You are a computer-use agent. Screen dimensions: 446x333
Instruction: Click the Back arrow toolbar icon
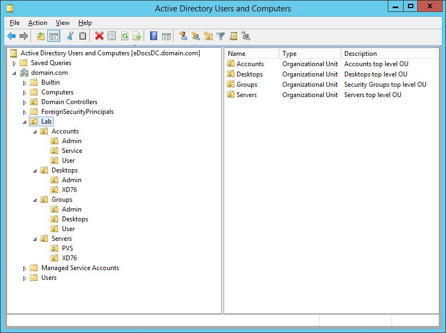[11, 36]
